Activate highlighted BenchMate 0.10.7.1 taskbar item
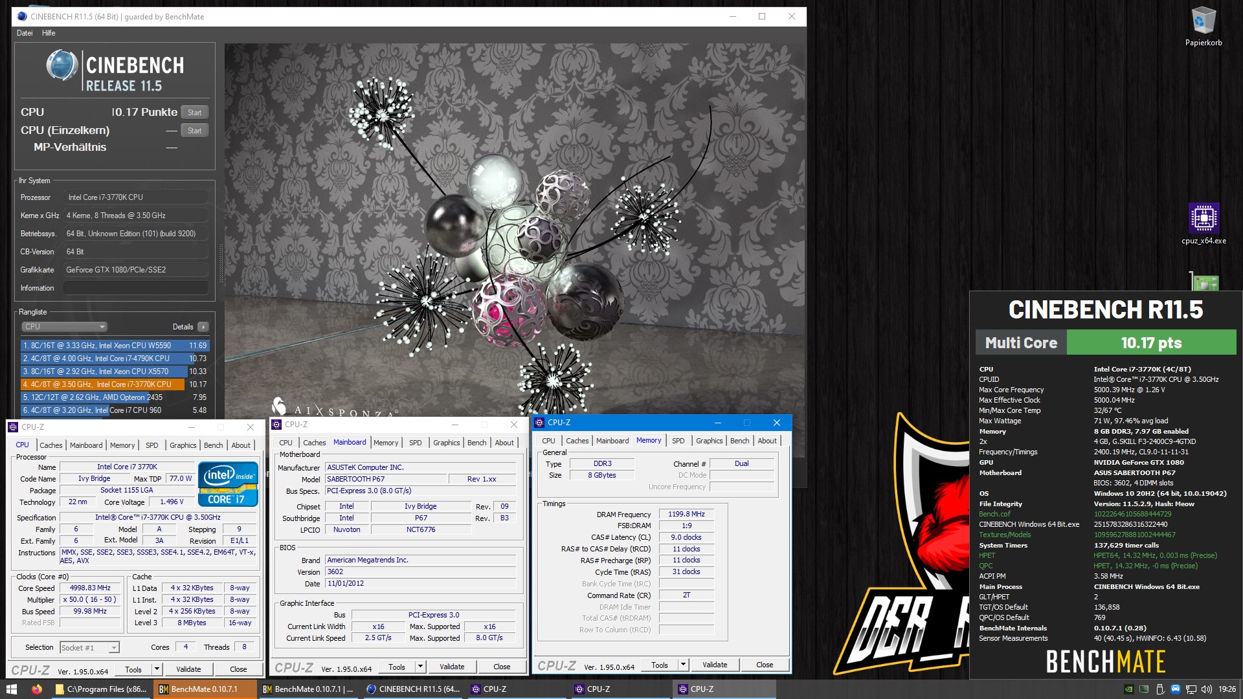1243x699 pixels. [x=205, y=689]
